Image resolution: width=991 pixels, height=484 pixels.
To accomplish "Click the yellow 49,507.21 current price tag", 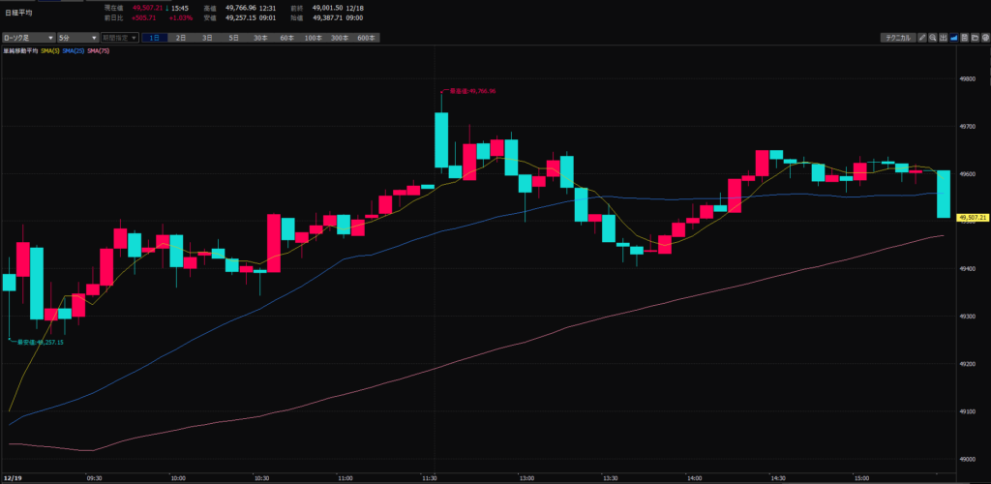I will tap(972, 218).
